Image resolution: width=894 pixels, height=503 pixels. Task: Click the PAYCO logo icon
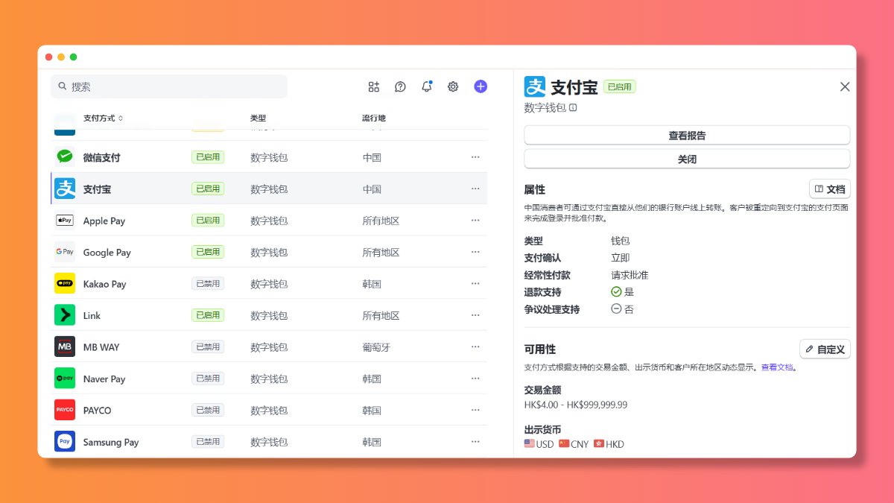tap(65, 410)
